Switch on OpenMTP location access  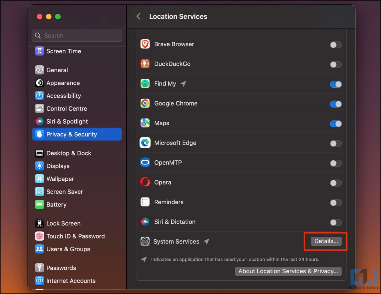[x=336, y=163]
